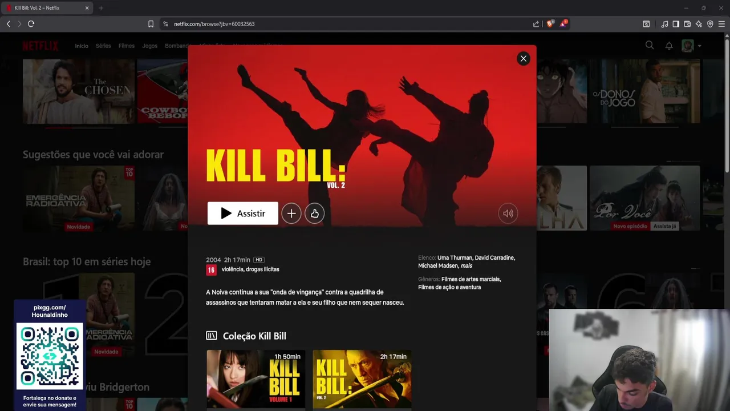The width and height of the screenshot is (730, 411).
Task: Toggle trailer sound with speaker icon
Action: coord(508,213)
